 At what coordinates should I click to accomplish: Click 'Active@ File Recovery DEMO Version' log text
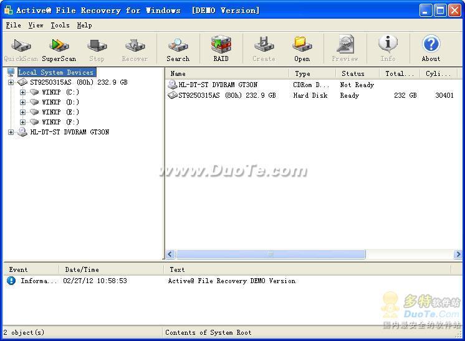click(x=232, y=281)
